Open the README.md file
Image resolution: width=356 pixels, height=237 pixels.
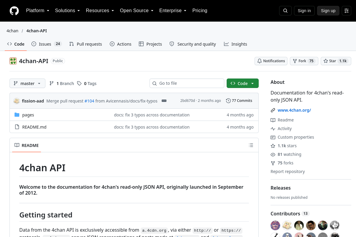click(34, 127)
